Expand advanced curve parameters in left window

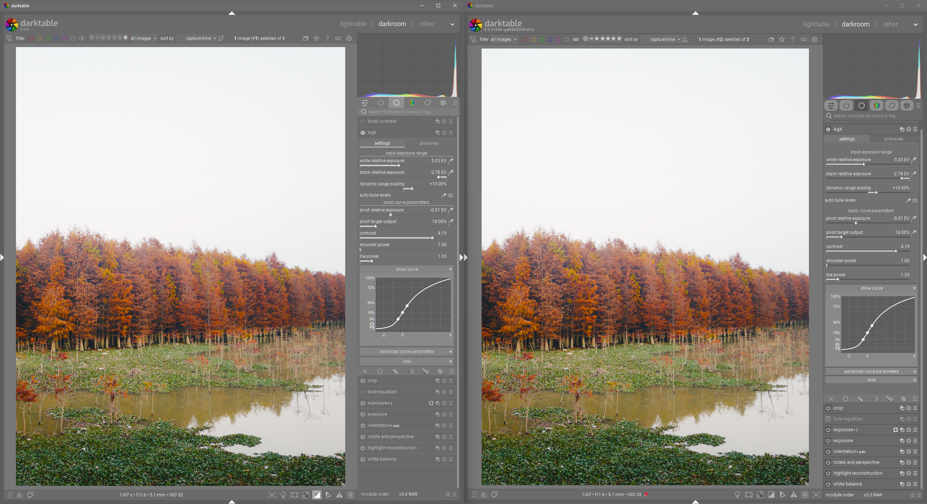tap(406, 352)
